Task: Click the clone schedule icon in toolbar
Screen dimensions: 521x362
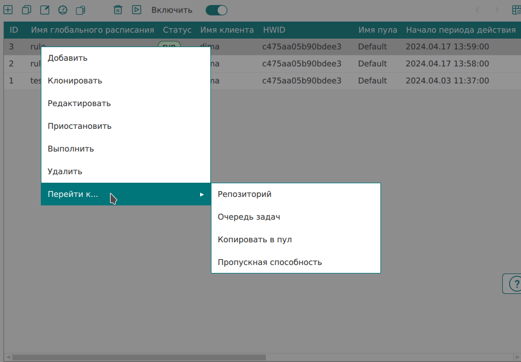Action: click(26, 10)
